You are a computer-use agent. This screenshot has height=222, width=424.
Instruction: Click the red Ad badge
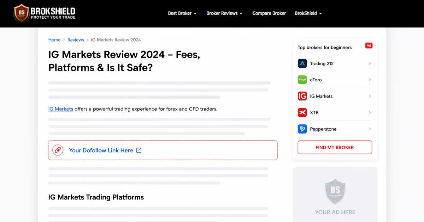pos(369,45)
